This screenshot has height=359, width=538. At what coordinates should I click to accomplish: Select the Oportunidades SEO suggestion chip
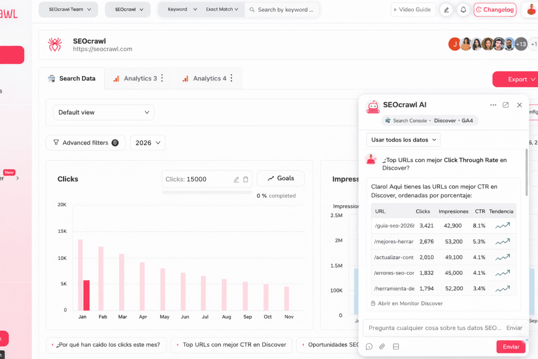328,345
